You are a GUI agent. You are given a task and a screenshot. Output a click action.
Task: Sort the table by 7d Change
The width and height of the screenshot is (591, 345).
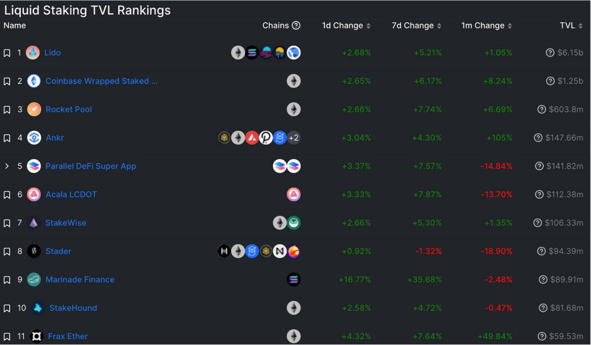click(x=417, y=26)
